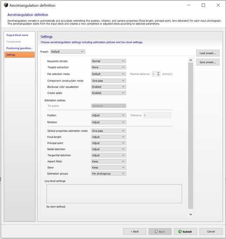Open the Radial distortion dropdown
226x239 pixels.
pyautogui.click(x=108, y=149)
